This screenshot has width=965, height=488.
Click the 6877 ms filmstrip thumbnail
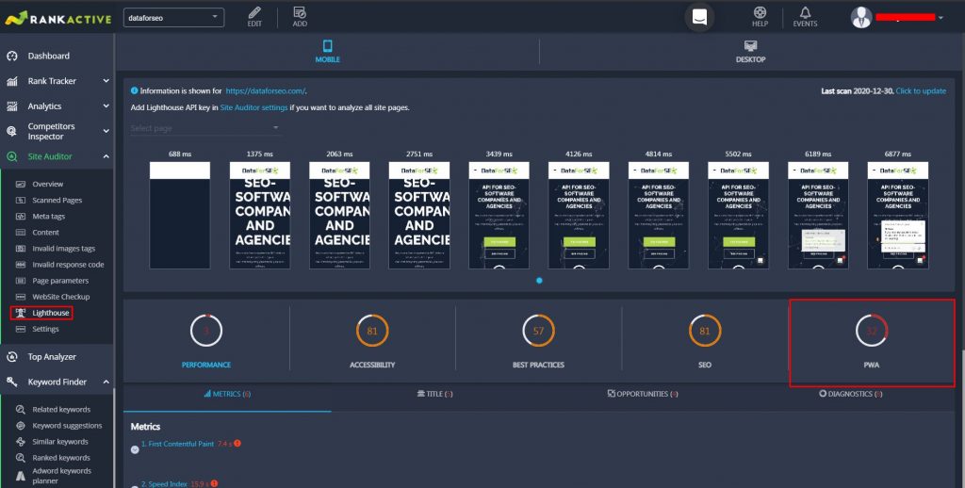(898, 216)
